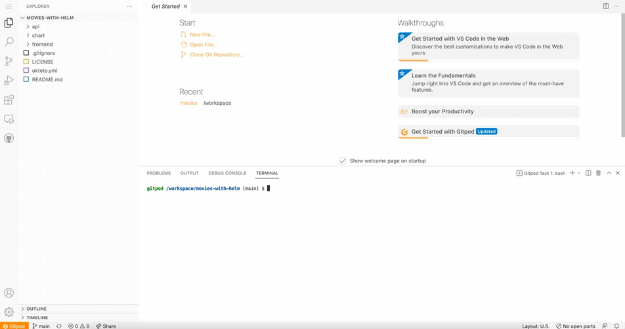625x329 pixels.
Task: Open the Run and Debug view
Action: pos(9,81)
